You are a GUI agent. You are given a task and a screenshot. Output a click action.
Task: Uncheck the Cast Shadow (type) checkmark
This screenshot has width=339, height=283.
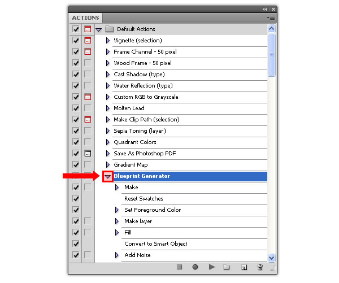(76, 75)
